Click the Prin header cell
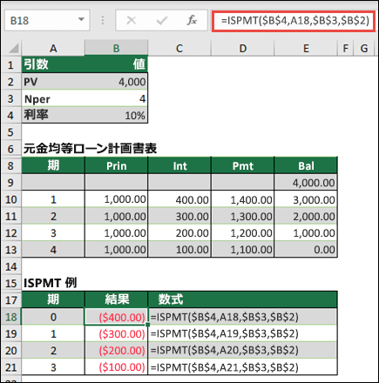The image size is (379, 383). click(116, 165)
